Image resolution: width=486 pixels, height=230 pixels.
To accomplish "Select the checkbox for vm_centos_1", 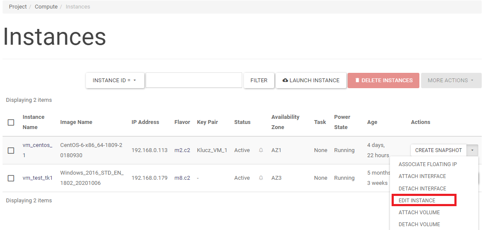I will point(11,150).
